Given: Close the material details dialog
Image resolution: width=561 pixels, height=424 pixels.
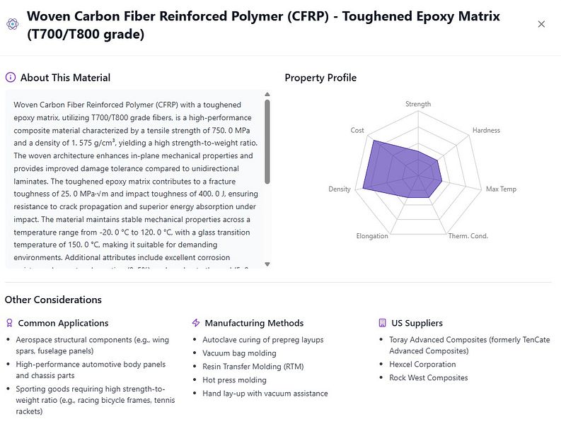Looking at the screenshot, I should 541,24.
